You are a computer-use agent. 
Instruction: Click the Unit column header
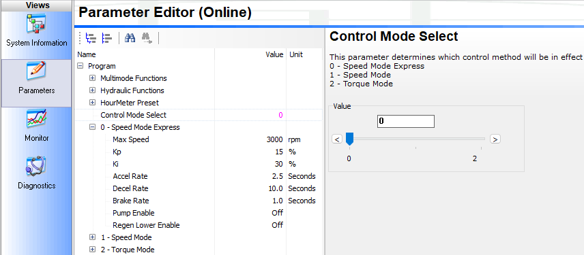(296, 54)
